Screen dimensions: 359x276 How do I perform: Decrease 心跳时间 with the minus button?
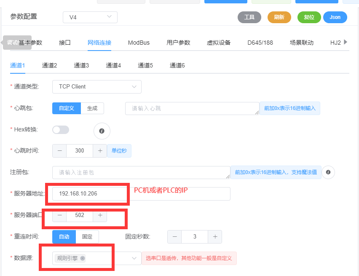[x=59, y=151]
